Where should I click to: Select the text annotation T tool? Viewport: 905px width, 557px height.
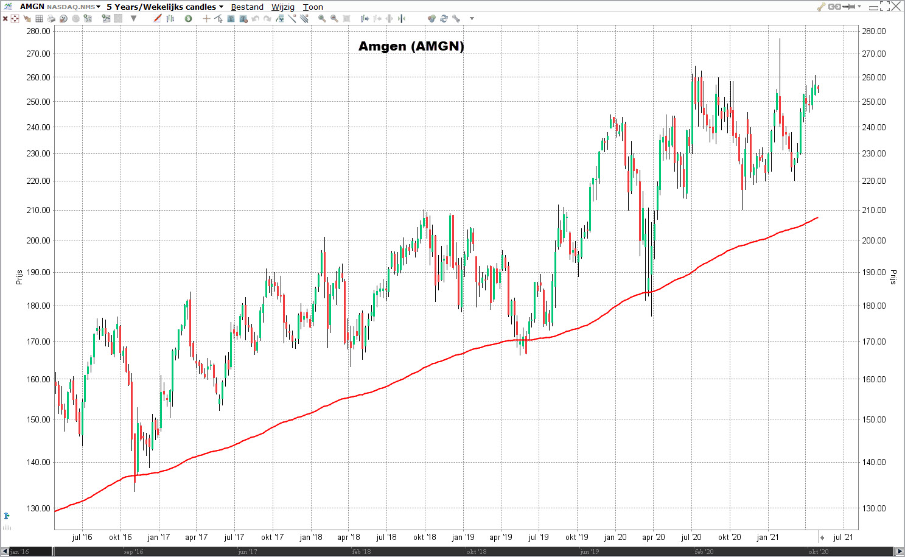coord(231,18)
